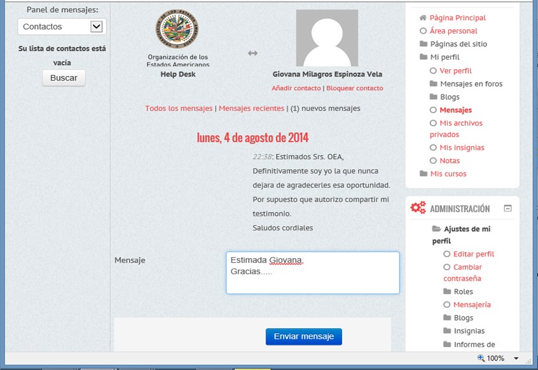Image resolution: width=538 pixels, height=370 pixels.
Task: Open the Contactos dropdown list
Action: tap(96, 27)
